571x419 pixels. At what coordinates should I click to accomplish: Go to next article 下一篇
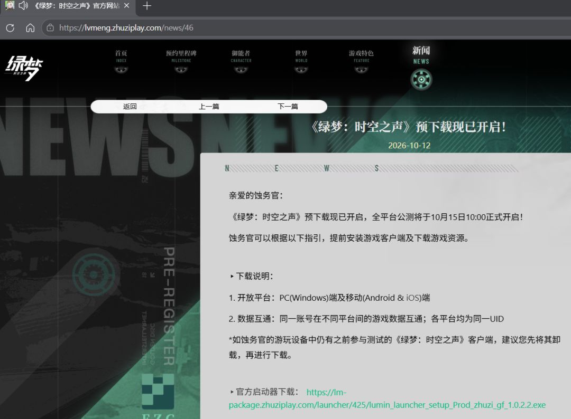click(x=288, y=107)
